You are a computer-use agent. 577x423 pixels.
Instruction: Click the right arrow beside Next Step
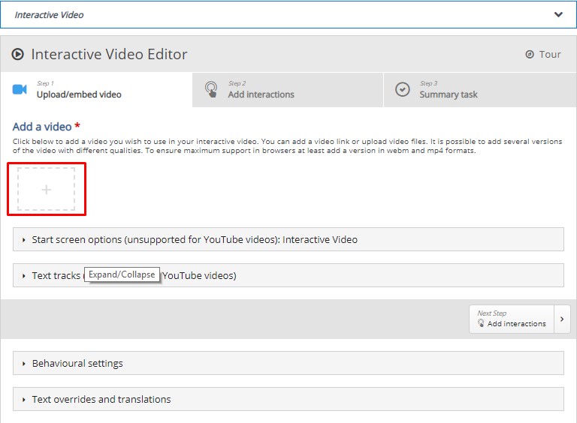tap(562, 319)
